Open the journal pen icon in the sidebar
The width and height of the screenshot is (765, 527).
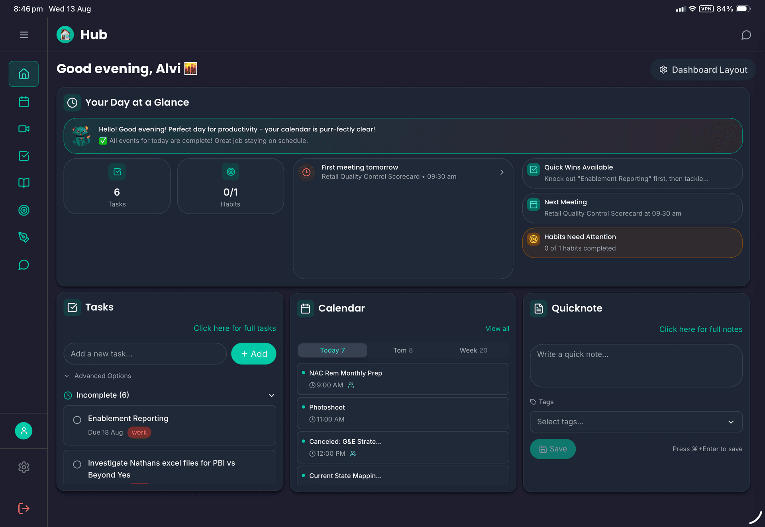pyautogui.click(x=24, y=237)
